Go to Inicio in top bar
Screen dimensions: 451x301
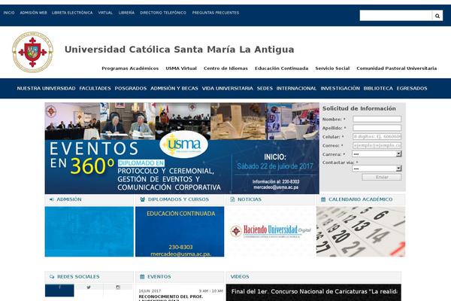[9, 13]
